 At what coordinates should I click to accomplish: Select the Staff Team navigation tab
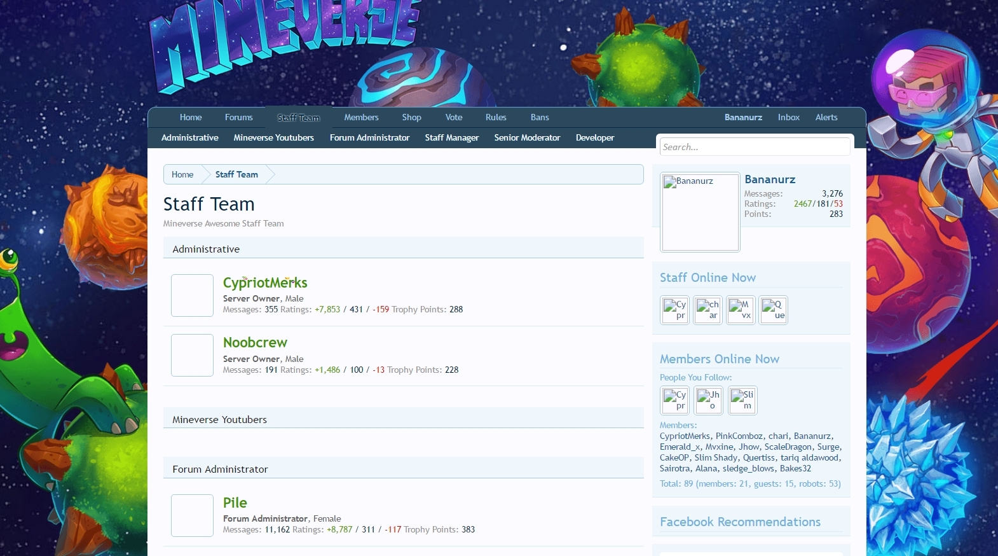(x=299, y=118)
